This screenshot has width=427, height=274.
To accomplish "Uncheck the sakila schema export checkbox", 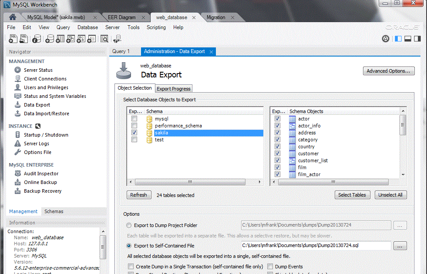I will 134,133.
